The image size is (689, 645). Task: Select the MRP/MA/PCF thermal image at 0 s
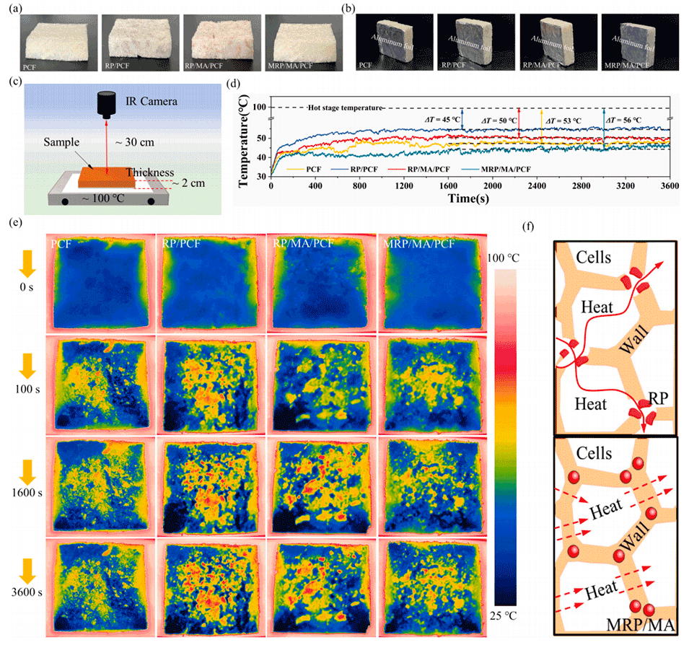tap(423, 281)
